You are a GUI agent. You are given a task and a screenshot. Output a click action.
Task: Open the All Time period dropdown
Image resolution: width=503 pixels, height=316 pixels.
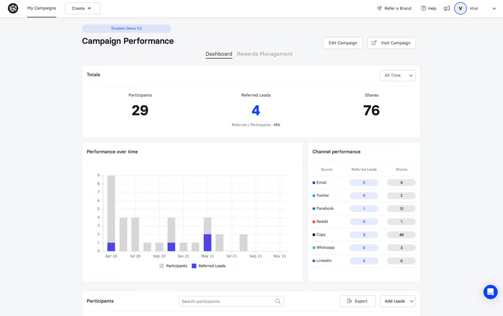point(398,75)
